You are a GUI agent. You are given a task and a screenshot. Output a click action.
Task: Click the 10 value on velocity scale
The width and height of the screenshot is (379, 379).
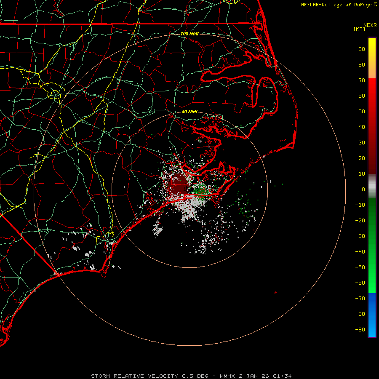pos(362,174)
